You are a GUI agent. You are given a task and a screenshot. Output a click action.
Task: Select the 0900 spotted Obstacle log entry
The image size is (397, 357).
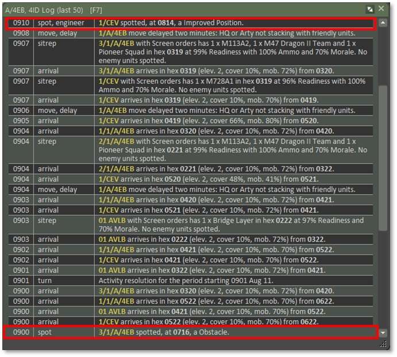click(190, 332)
